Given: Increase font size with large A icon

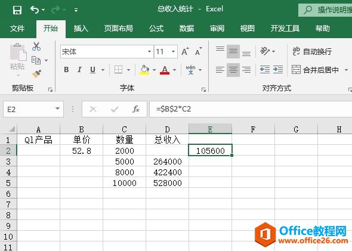Looking at the screenshot, I should pyautogui.click(x=185, y=52).
